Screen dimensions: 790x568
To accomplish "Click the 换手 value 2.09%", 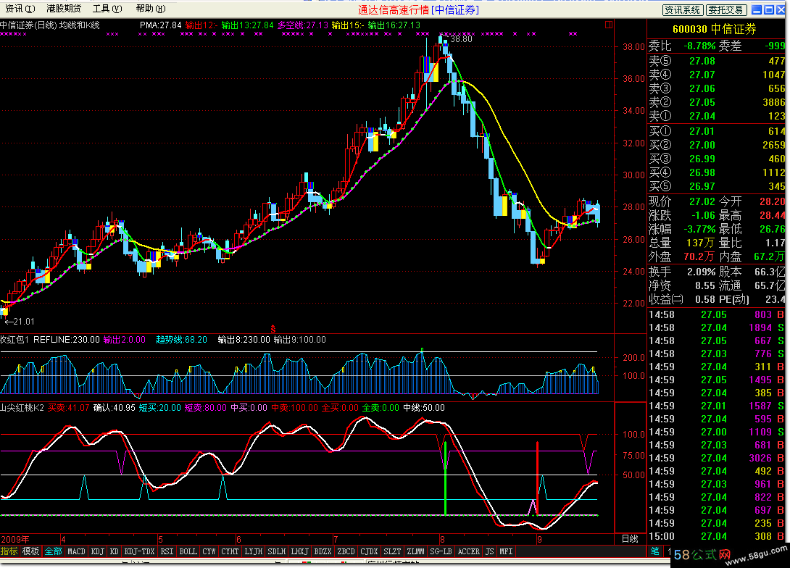I will click(x=702, y=272).
